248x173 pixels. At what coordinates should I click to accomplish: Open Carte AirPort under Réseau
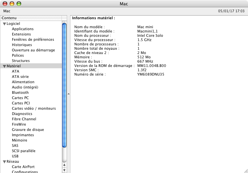[x=23, y=167]
